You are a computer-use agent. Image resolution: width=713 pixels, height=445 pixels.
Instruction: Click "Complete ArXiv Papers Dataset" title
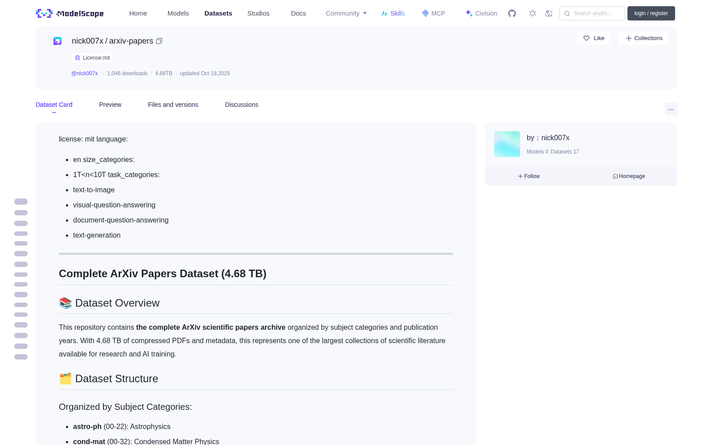tap(163, 274)
